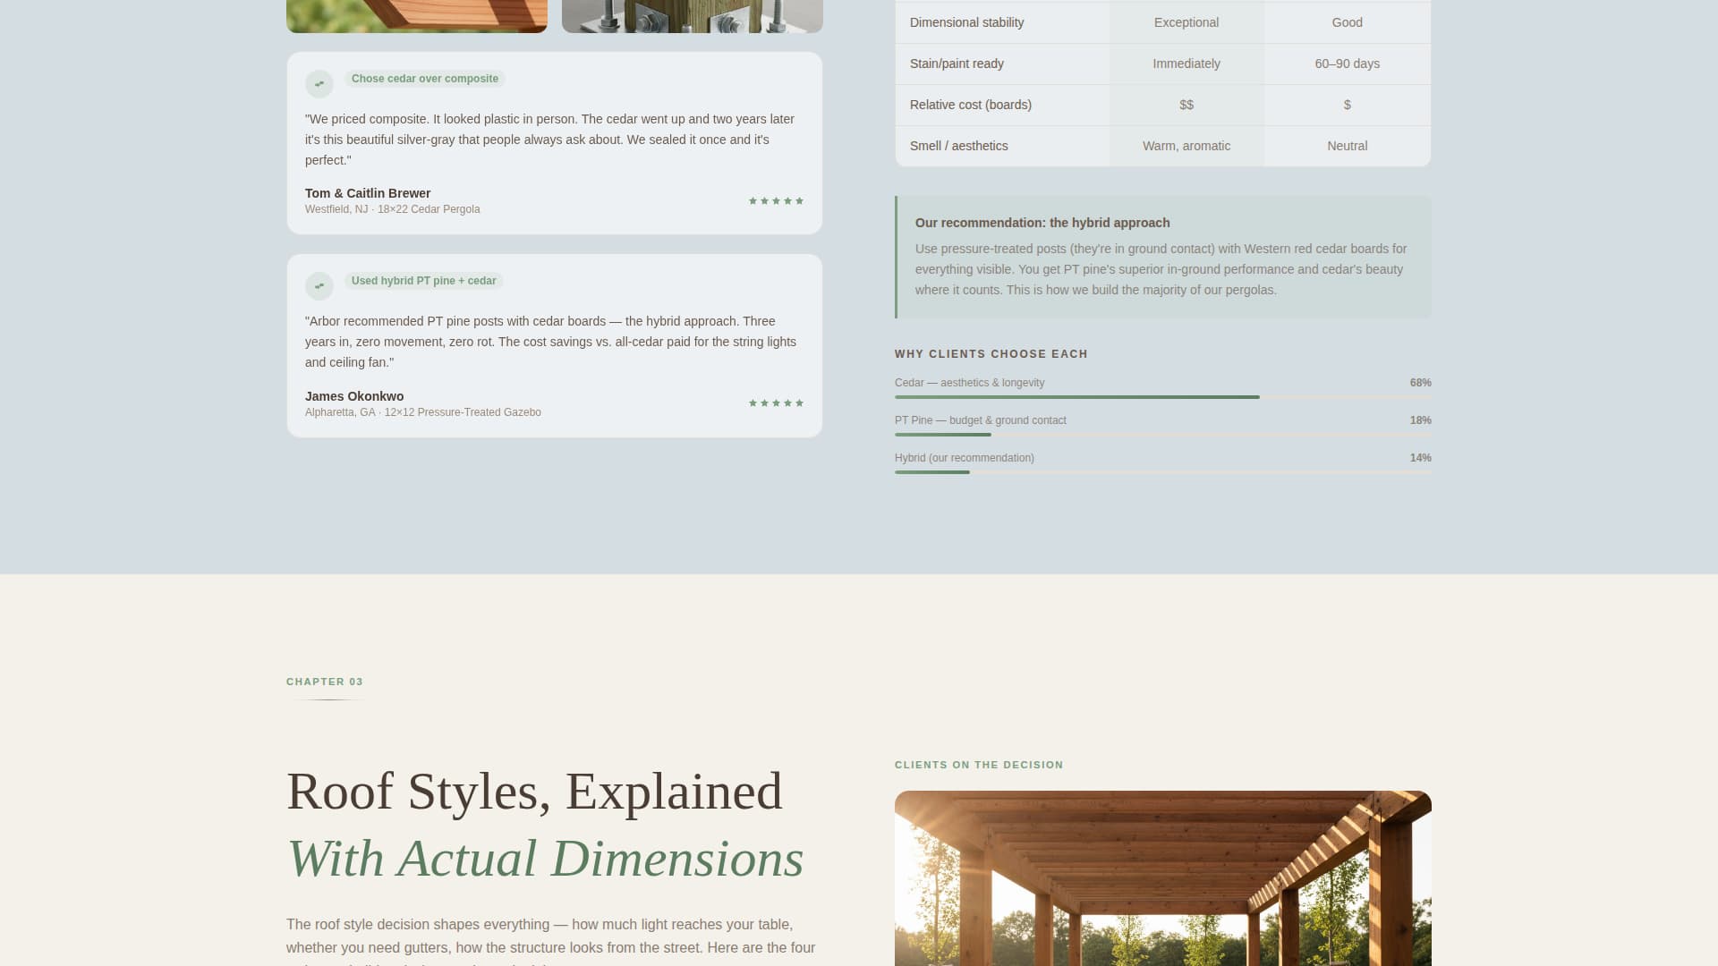Click the Hybrid (our recommendation) progress bar
Viewport: 1718px width, 966px height.
(1163, 472)
